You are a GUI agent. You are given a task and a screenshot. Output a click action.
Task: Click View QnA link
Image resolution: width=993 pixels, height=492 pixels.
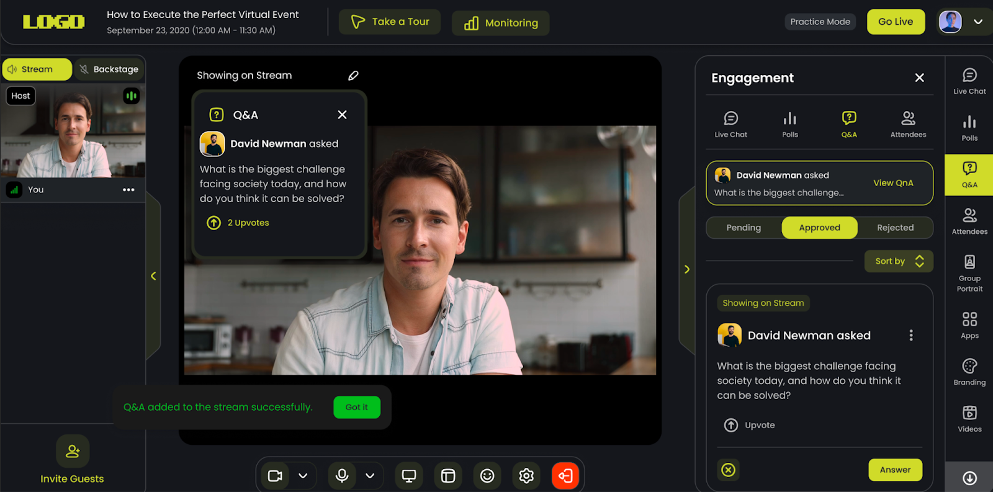(x=893, y=183)
